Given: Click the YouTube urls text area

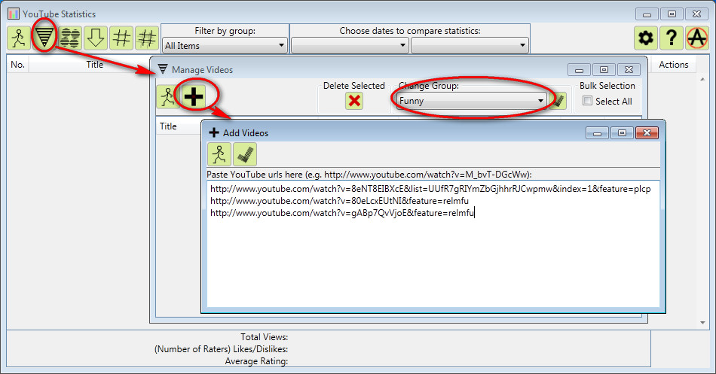Looking at the screenshot, I should pos(433,244).
